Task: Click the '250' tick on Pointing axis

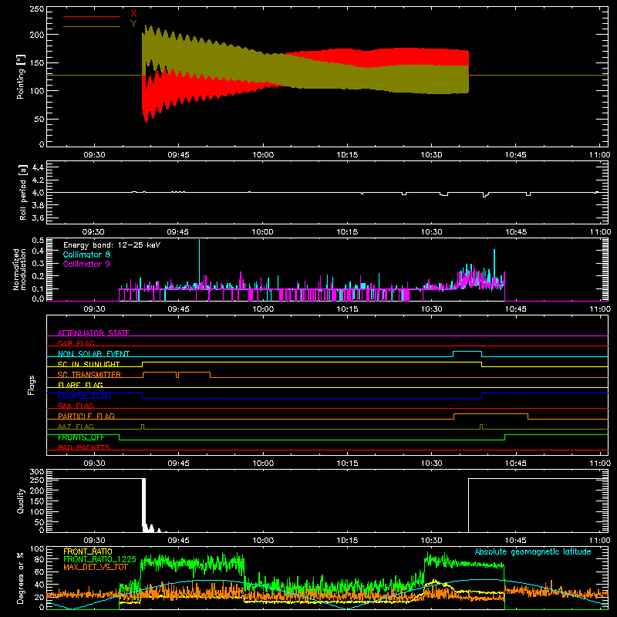Action: [37, 8]
